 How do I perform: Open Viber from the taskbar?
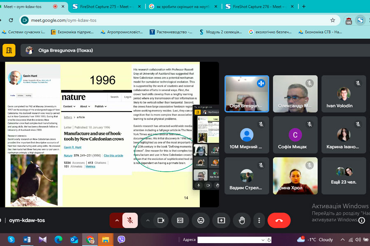(121, 239)
